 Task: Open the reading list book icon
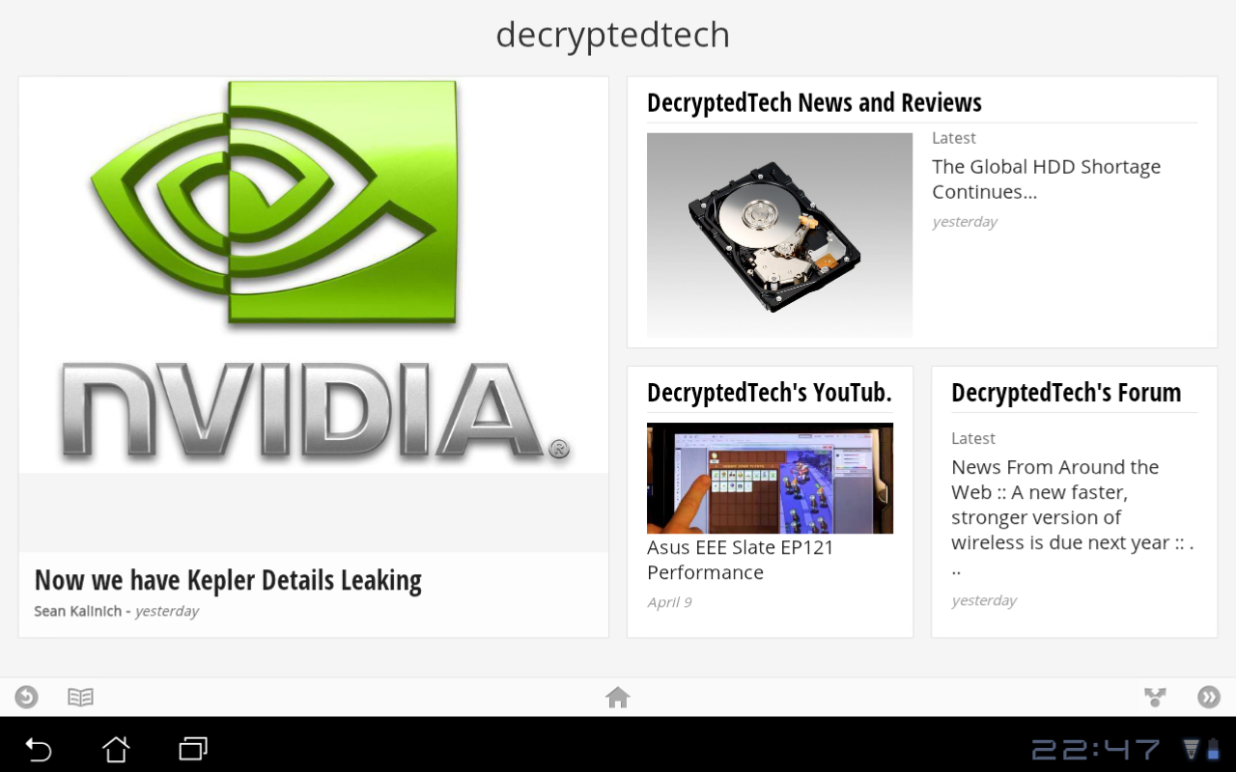(80, 697)
